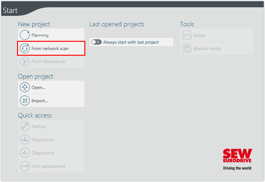Click the Manual mode hand icon
This screenshot has height=182, width=265.
187,48
